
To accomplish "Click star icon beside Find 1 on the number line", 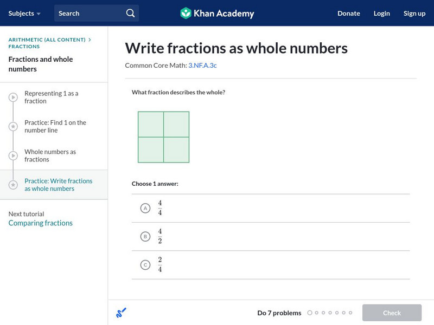I will 13,127.
